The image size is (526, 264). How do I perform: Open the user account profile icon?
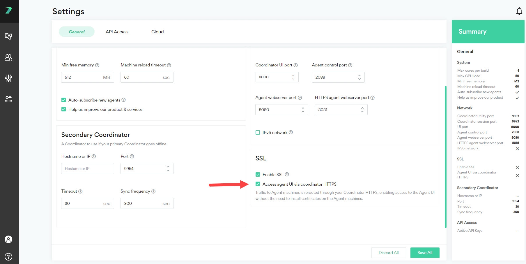pos(8,239)
